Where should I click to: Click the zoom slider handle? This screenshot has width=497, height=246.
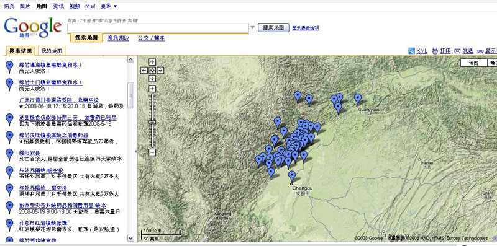click(x=152, y=122)
